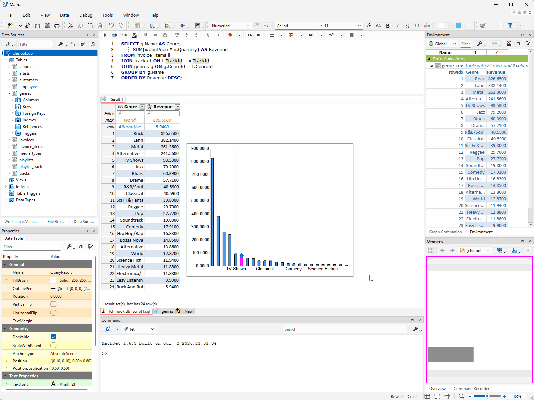The height and width of the screenshot is (400, 534).
Task: Click the Paste clipboard icon
Action: [x=90, y=26]
